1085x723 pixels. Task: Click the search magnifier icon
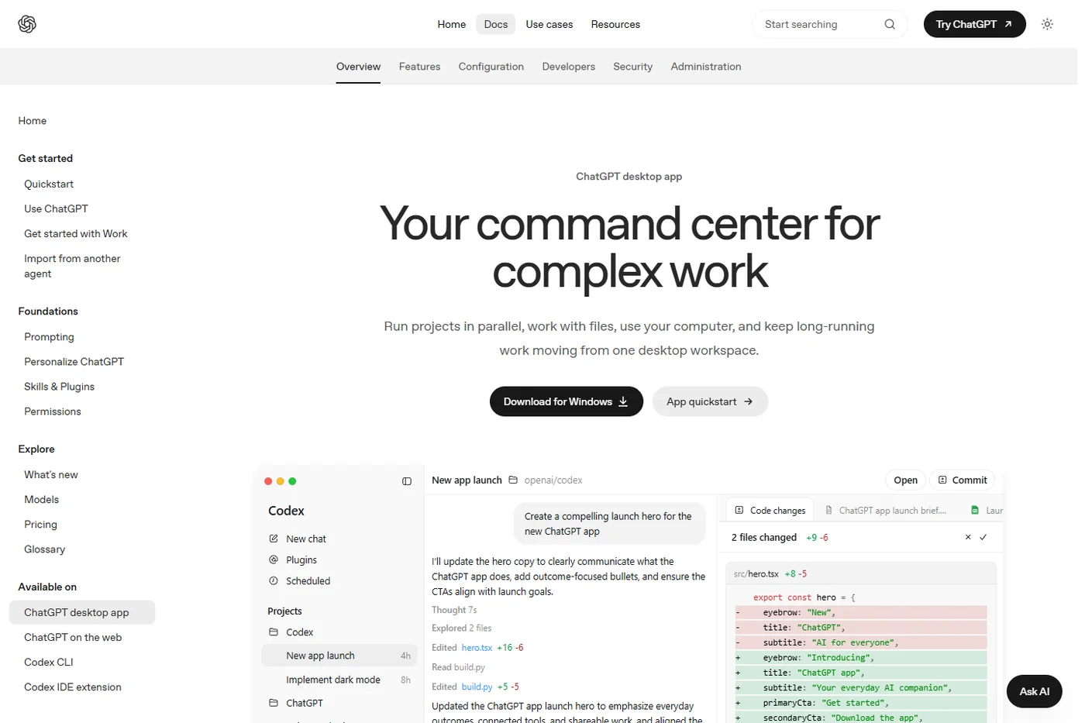point(890,24)
